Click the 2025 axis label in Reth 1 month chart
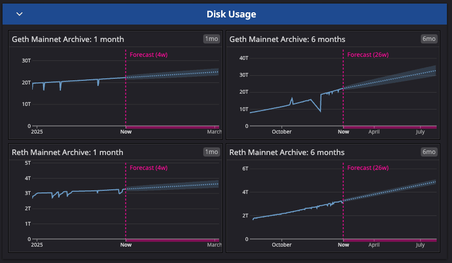Image resolution: width=452 pixels, height=263 pixels. 37,245
